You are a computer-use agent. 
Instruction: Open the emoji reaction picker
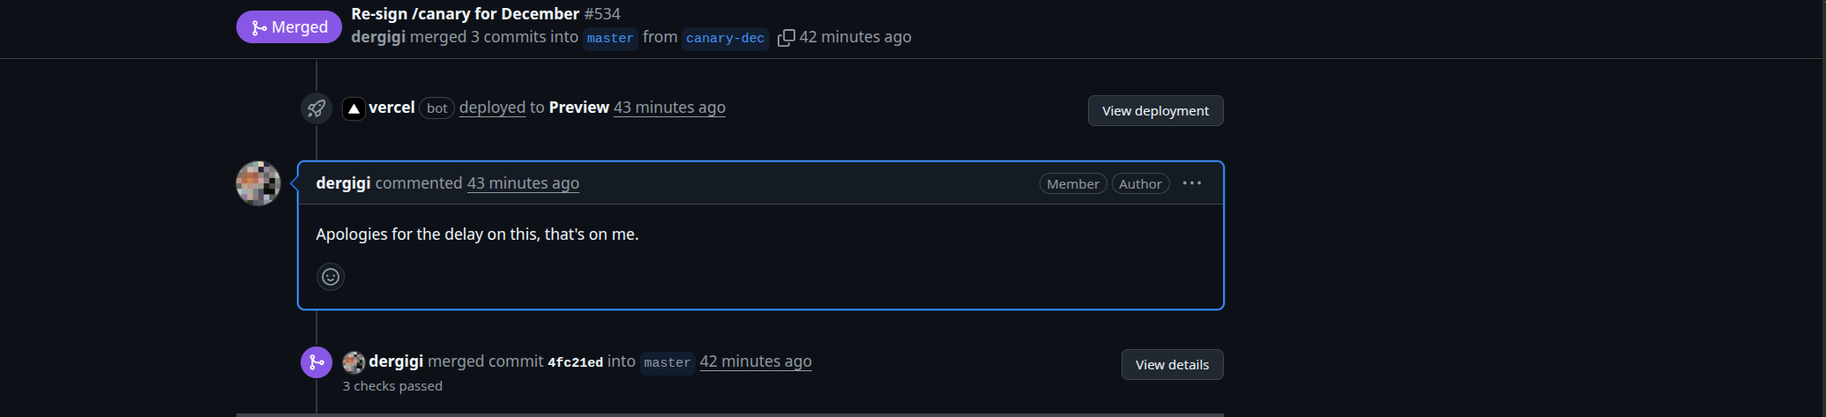pos(331,277)
